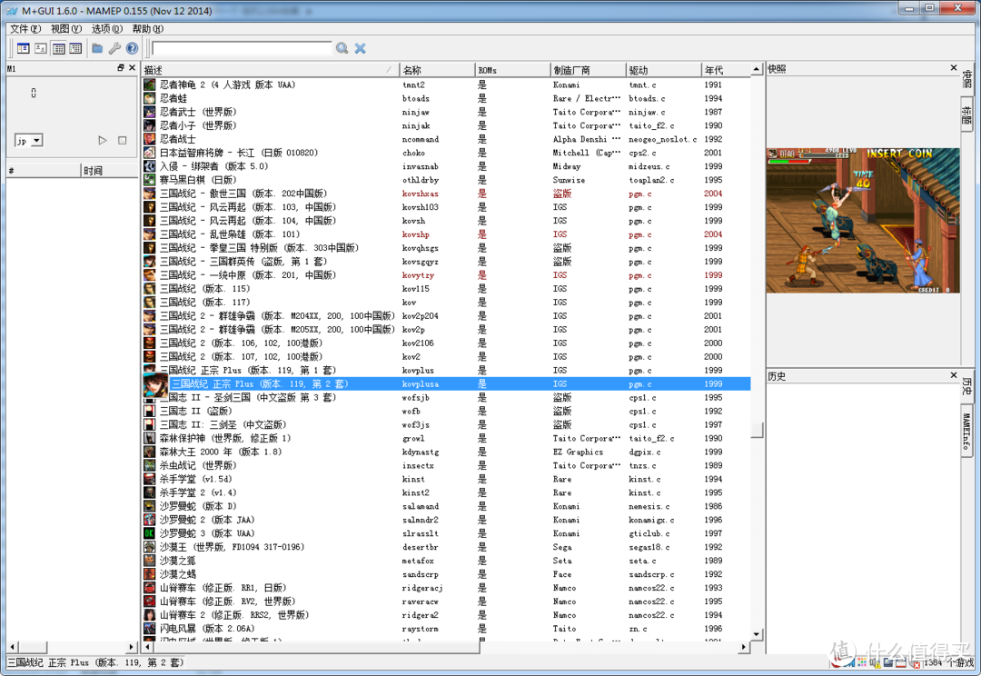Sort list by 制造厂商 column header

588,70
